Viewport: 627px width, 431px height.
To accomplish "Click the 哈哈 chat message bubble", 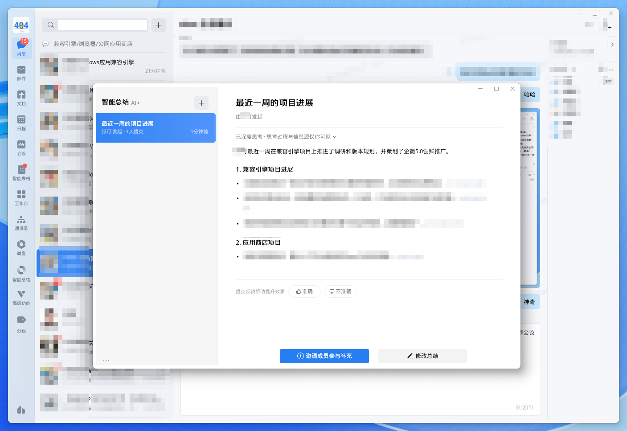I will tap(530, 95).
